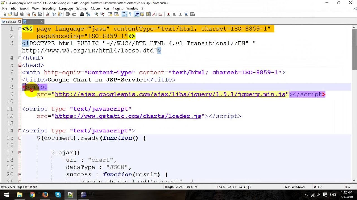Click the vertical scrollbar thumb

click(x=354, y=50)
